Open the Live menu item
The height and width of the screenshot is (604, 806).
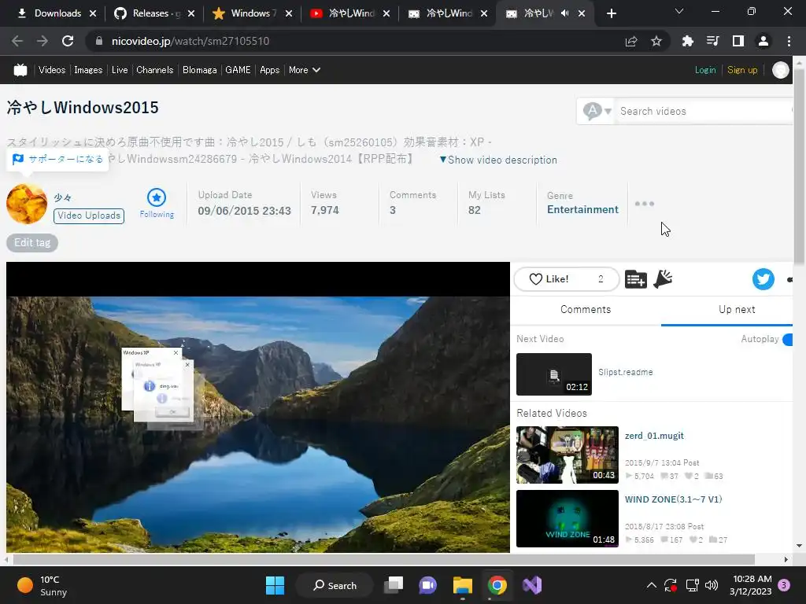pos(120,70)
